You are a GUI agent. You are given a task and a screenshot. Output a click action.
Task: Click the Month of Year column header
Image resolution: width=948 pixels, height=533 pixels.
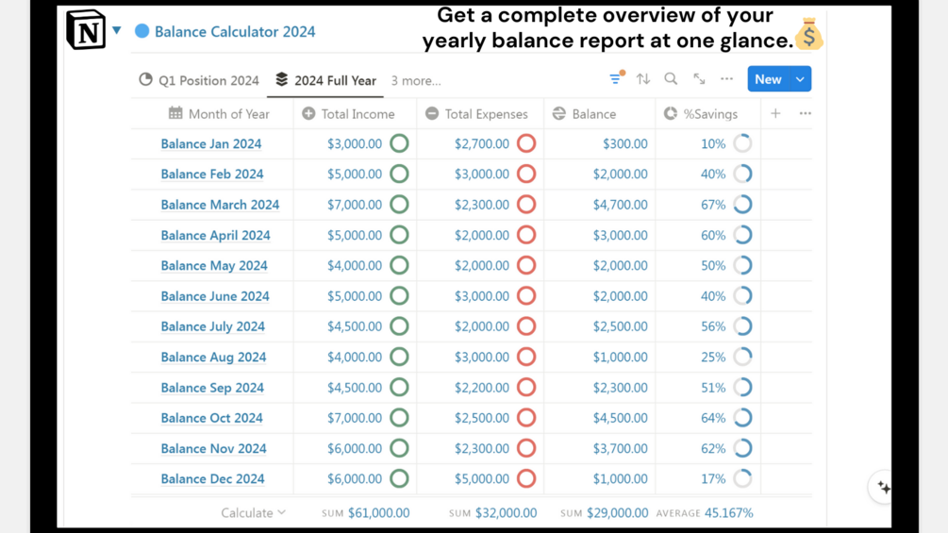point(218,113)
